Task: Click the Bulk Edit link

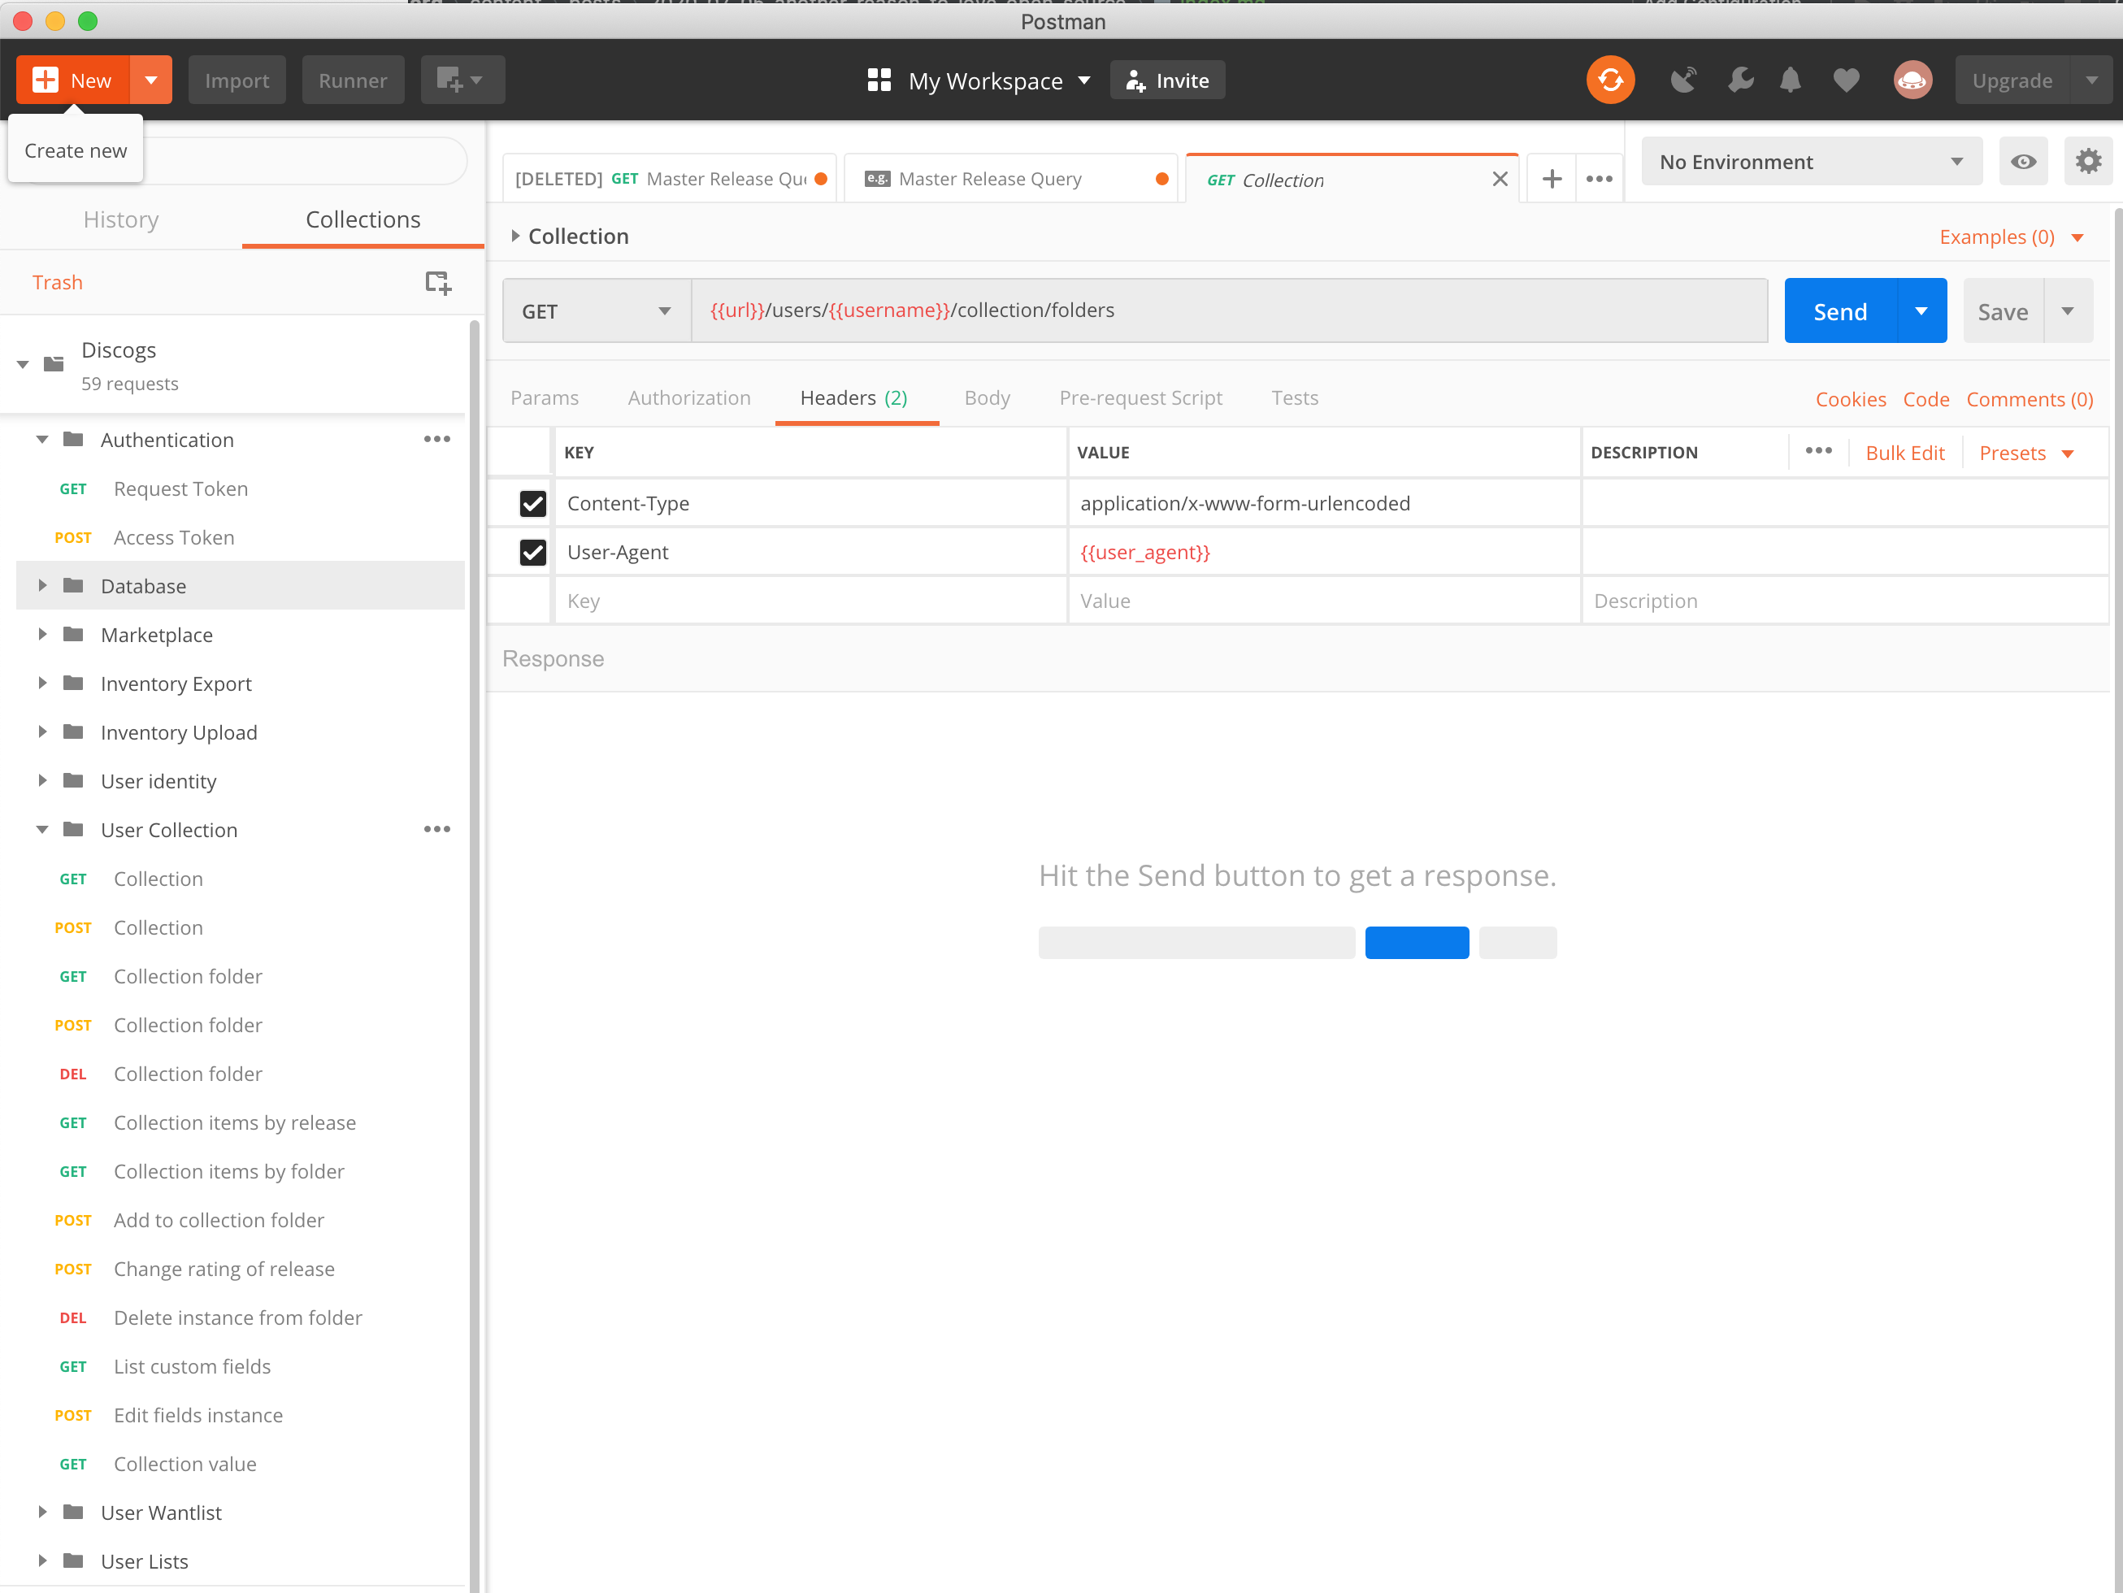Action: [x=1905, y=452]
